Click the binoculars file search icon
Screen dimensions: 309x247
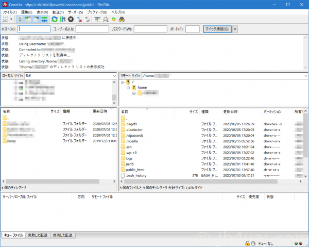[122, 19]
